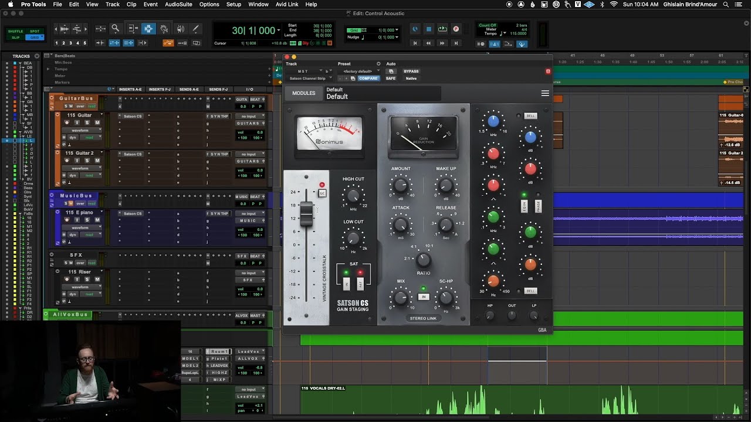
Task: Click the main counter 30|1|000 display
Action: 253,30
